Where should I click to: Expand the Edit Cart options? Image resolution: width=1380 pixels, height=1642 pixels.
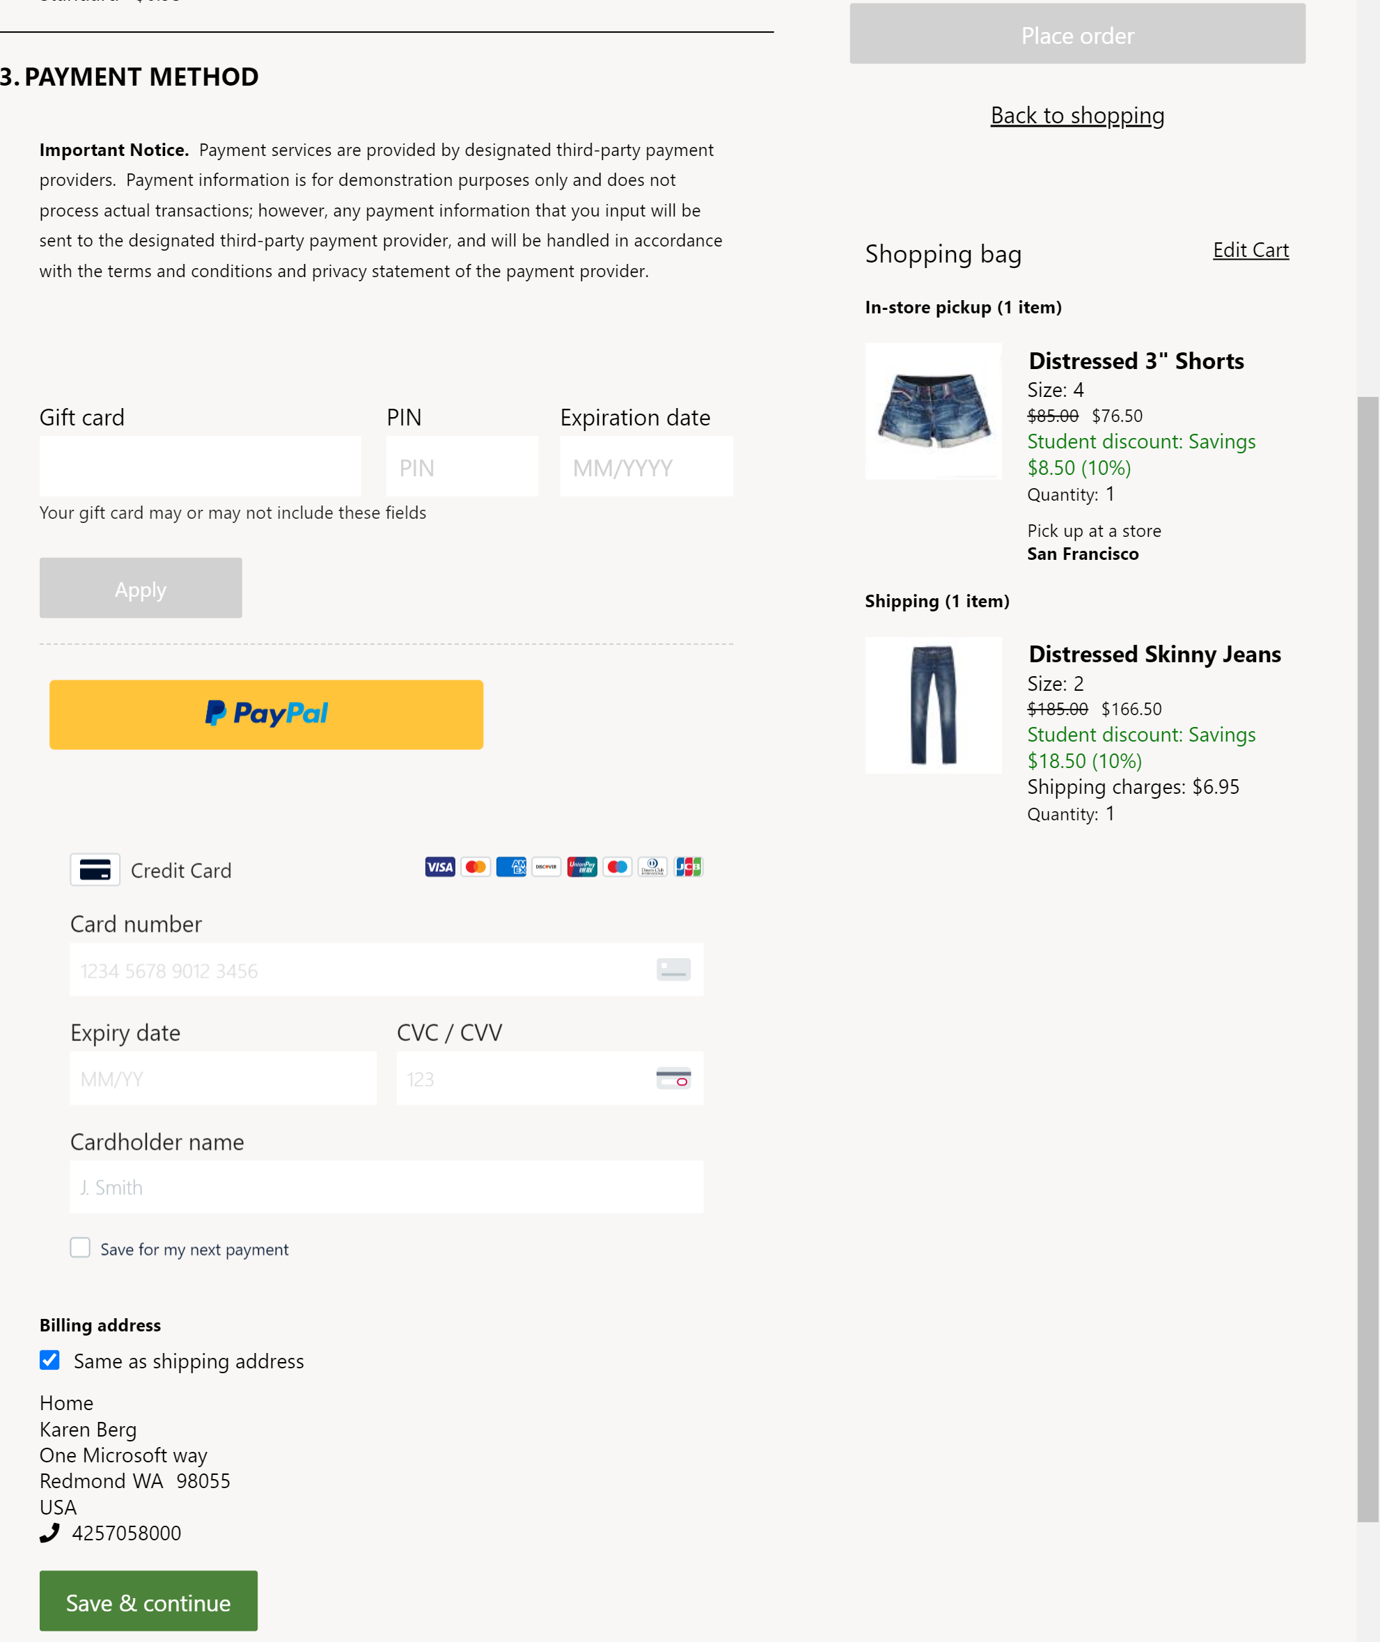[1250, 249]
